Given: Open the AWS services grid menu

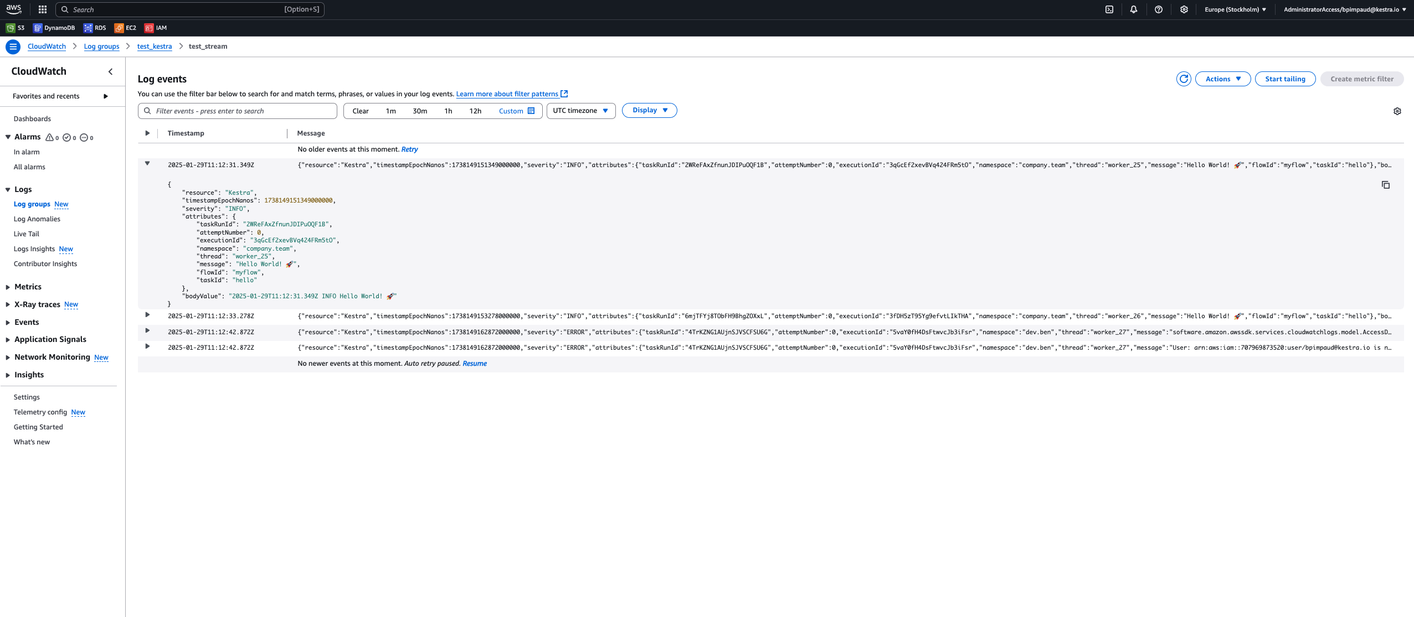Looking at the screenshot, I should pos(42,9).
